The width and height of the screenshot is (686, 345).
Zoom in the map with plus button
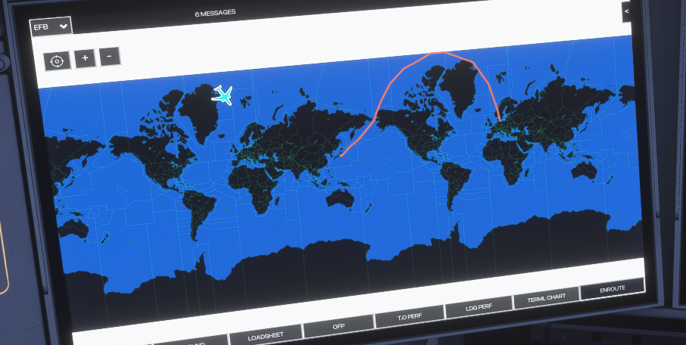pos(85,58)
